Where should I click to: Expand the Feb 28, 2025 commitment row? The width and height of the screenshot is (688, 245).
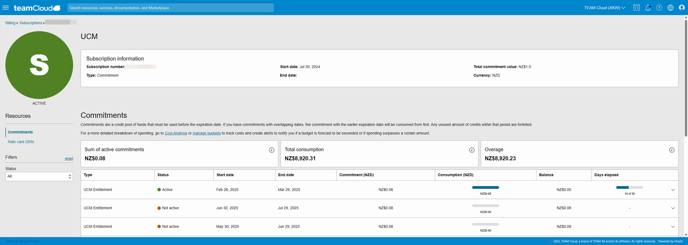[673, 190]
